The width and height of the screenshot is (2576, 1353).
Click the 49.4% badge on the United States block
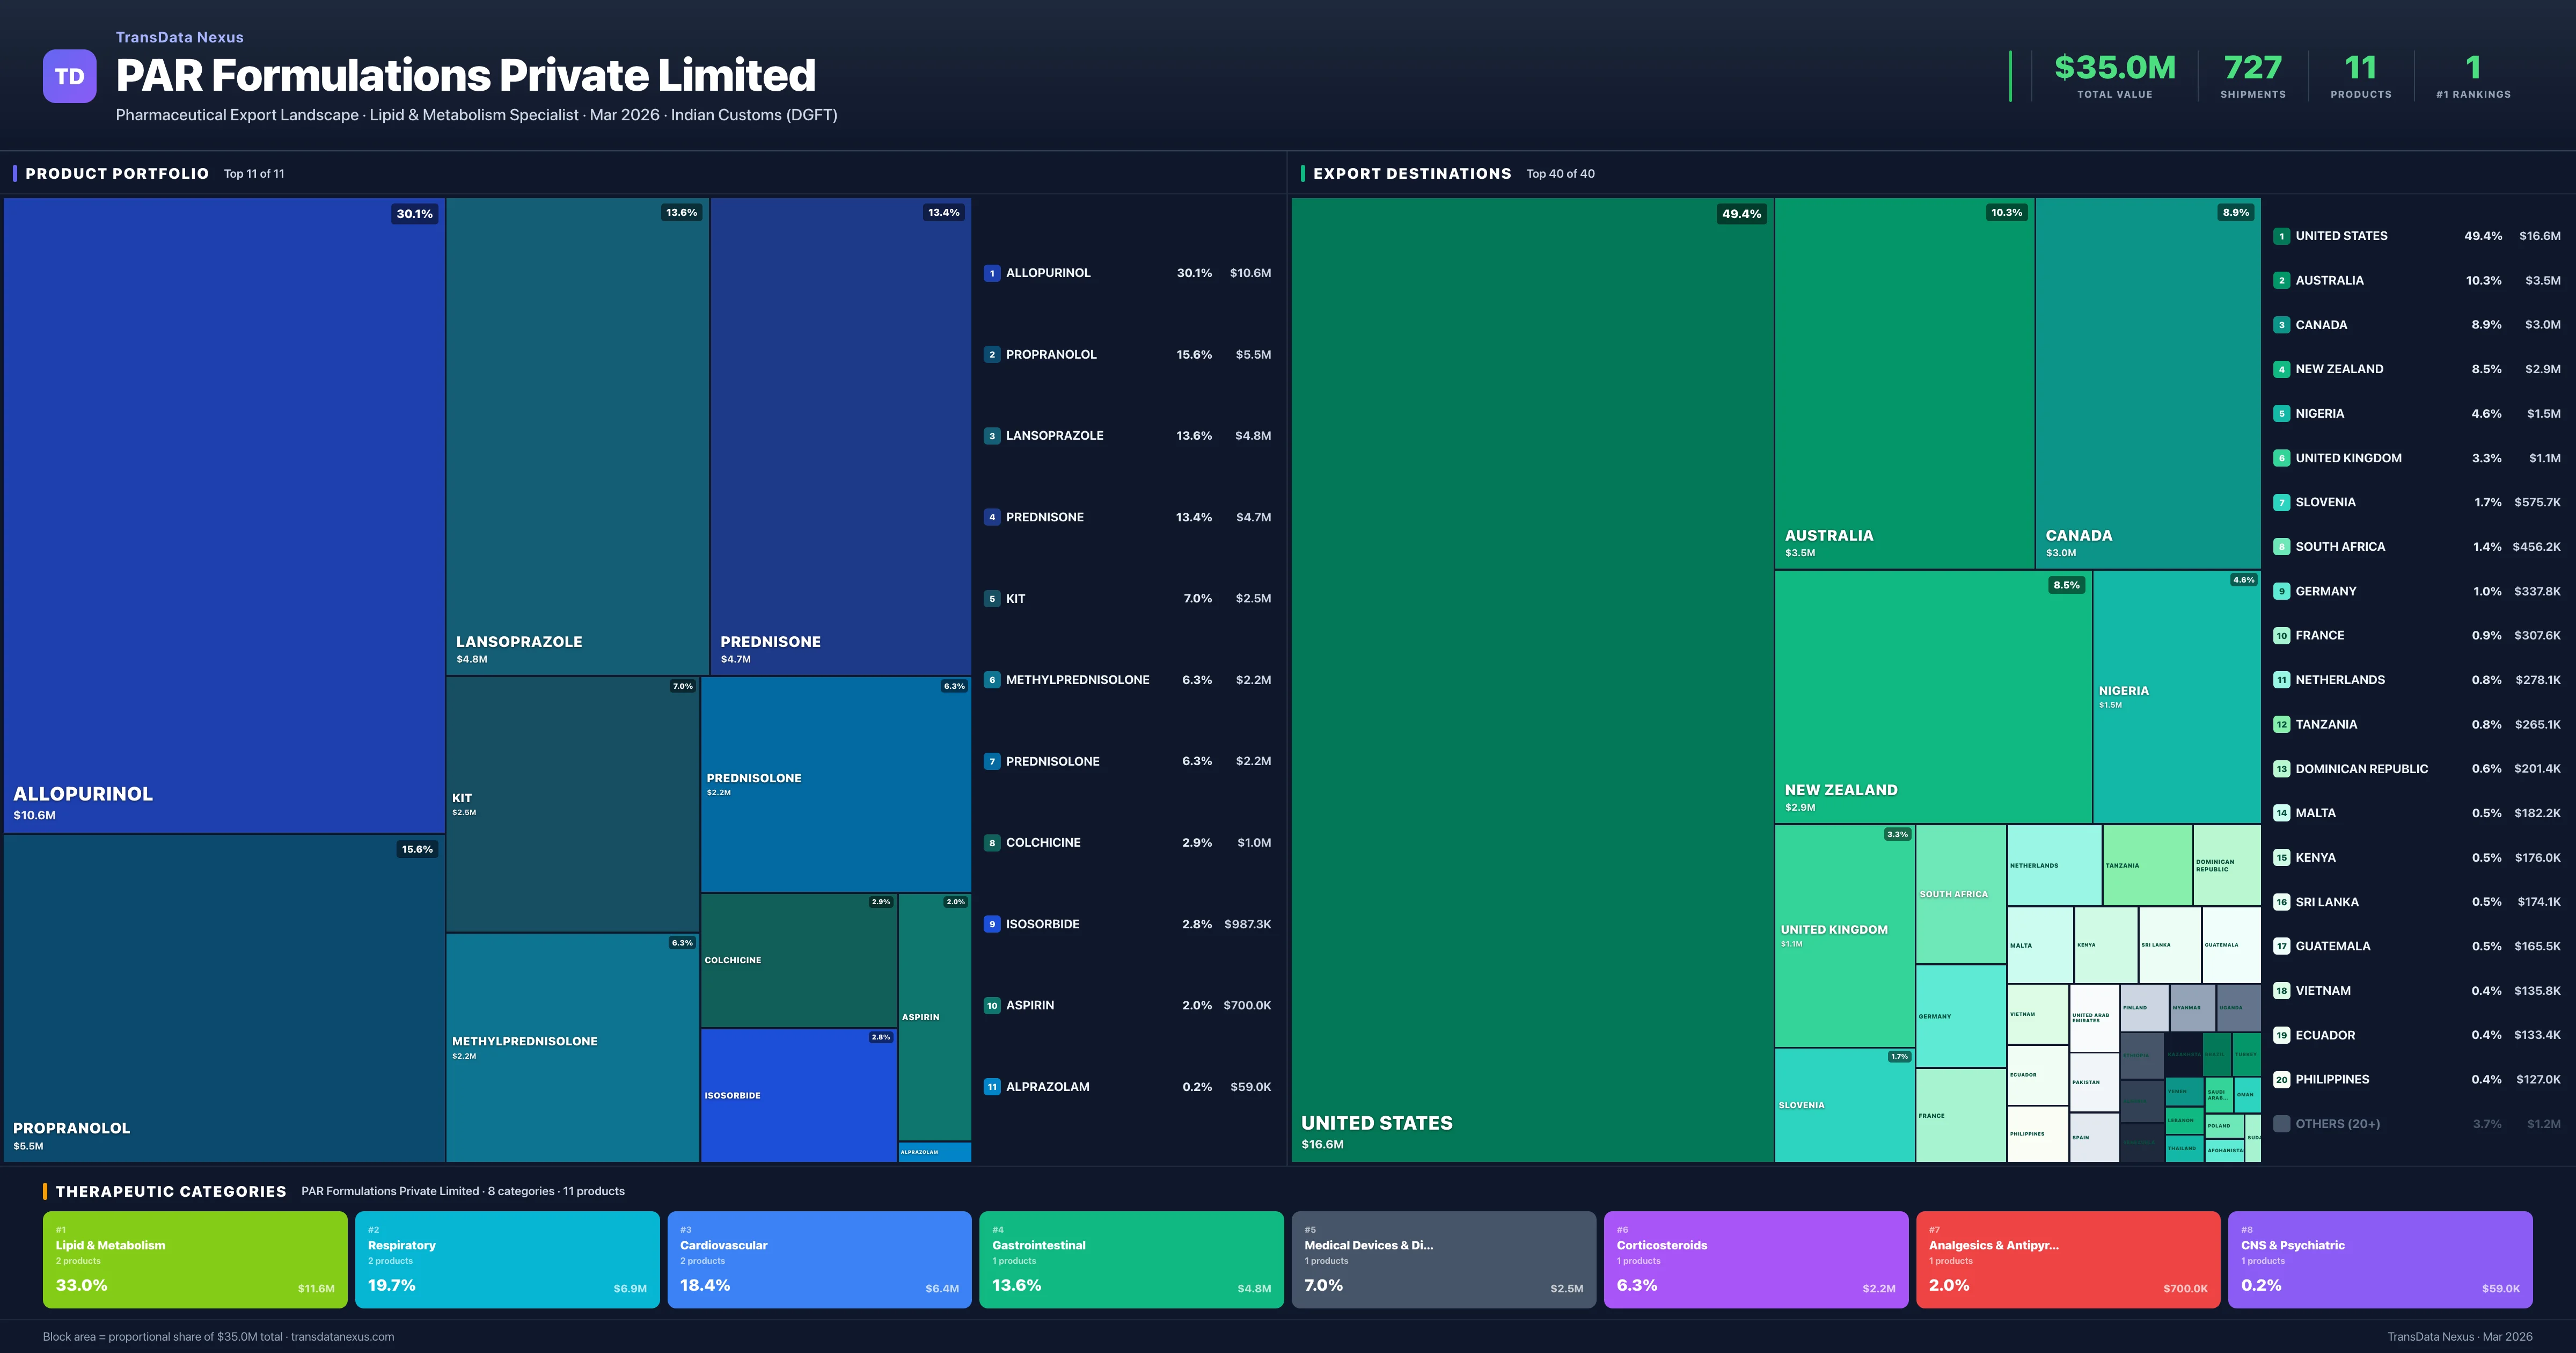1741,214
